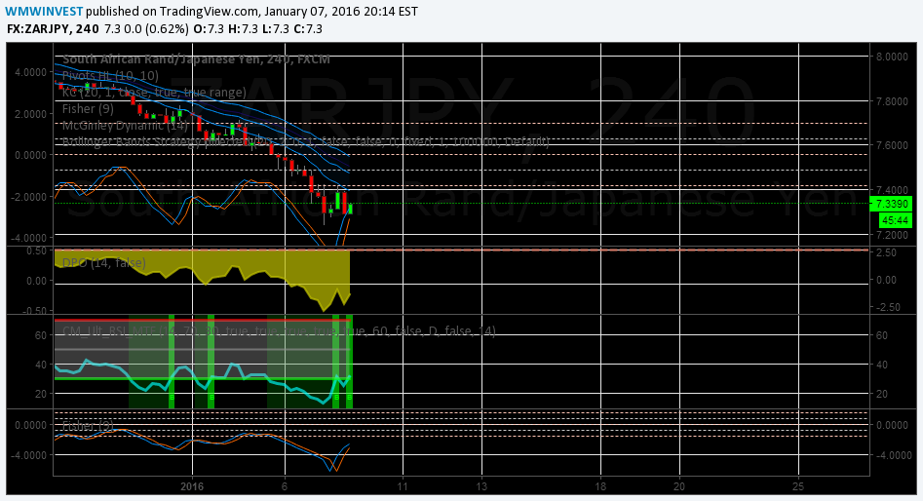Select the DPO (14, false) indicator label

(x=104, y=262)
